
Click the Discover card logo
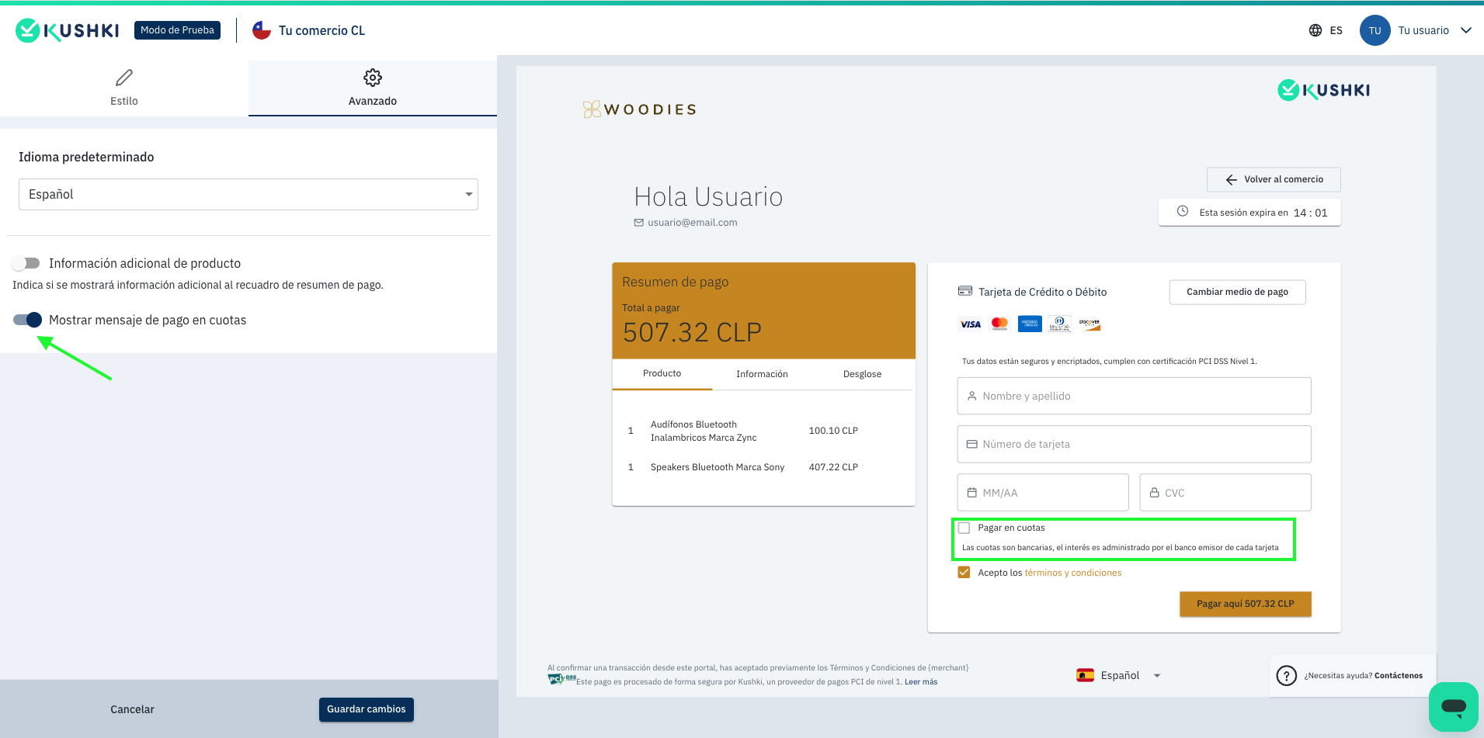(x=1090, y=324)
